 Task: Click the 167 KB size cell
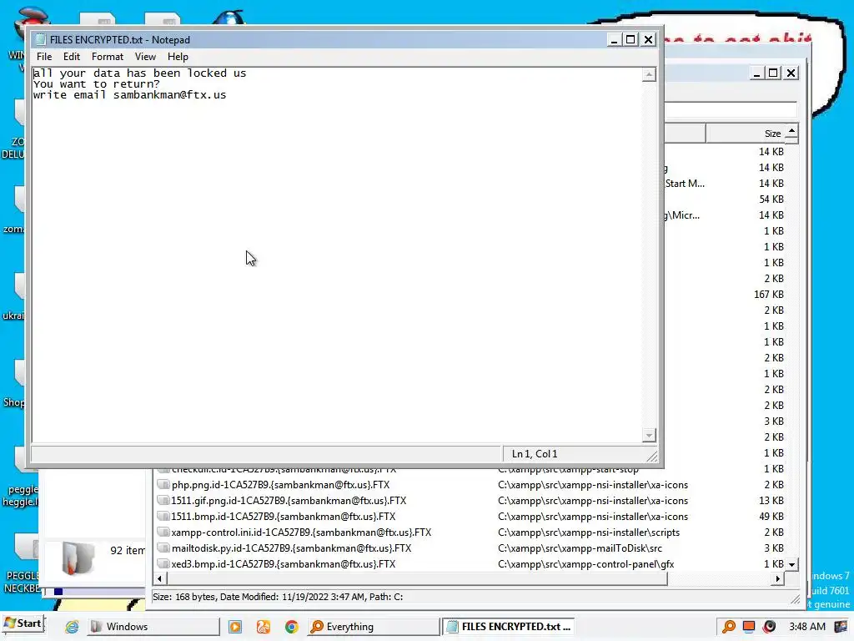(768, 295)
